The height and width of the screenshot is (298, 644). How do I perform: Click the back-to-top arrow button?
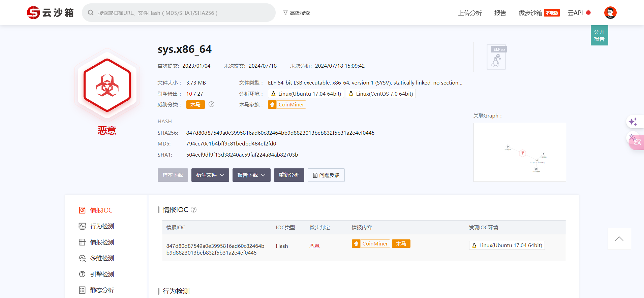(619, 239)
